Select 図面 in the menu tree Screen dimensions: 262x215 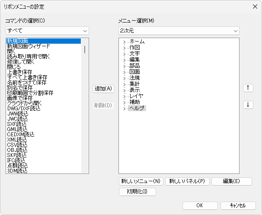[135, 72]
